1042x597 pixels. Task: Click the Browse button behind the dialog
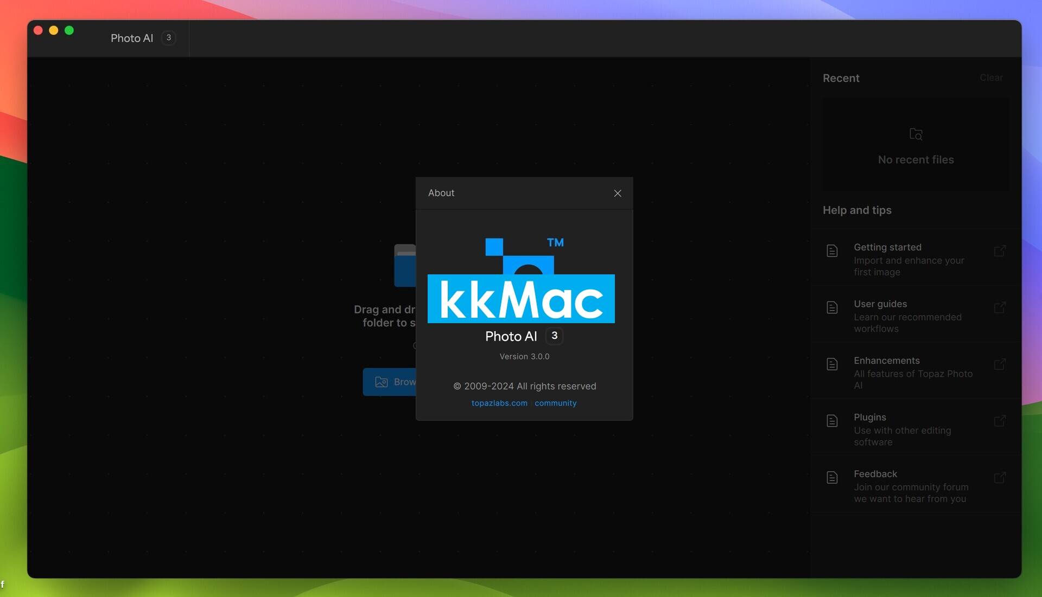[390, 382]
